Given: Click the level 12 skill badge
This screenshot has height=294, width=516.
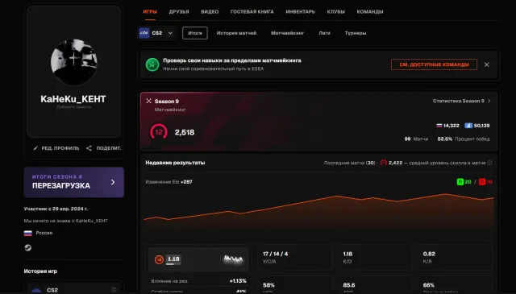Looking at the screenshot, I should tap(159, 132).
